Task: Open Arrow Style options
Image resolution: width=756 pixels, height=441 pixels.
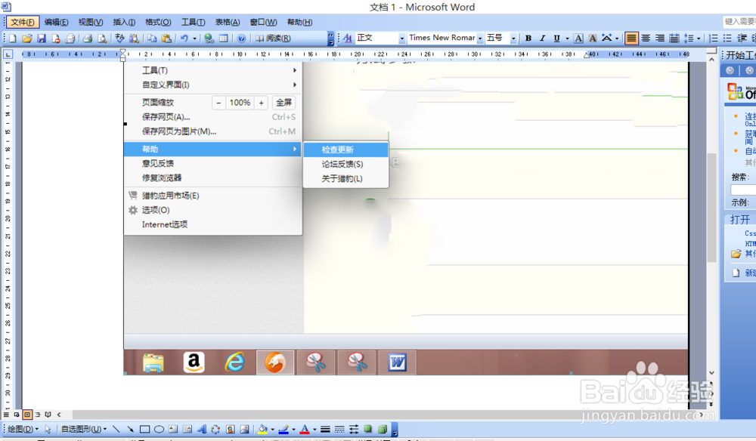Action: pyautogui.click(x=354, y=429)
